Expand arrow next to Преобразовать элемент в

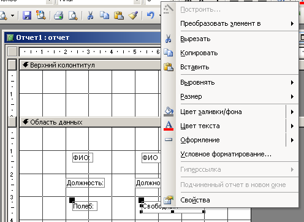pyautogui.click(x=292, y=24)
